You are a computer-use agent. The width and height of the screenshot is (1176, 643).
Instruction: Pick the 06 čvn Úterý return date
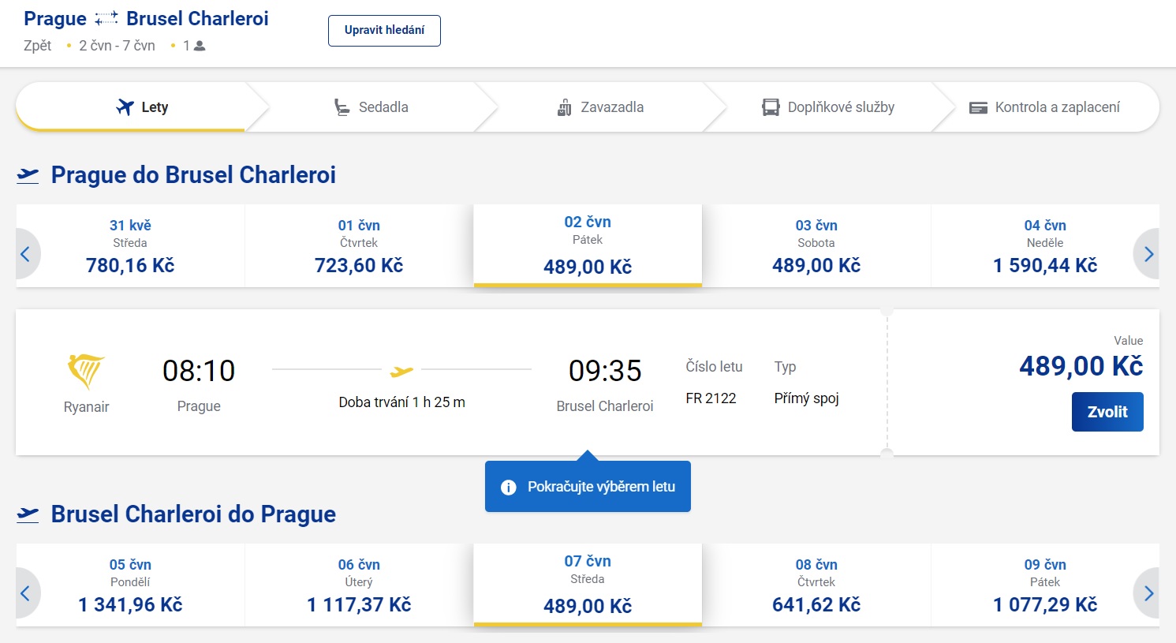(x=359, y=585)
